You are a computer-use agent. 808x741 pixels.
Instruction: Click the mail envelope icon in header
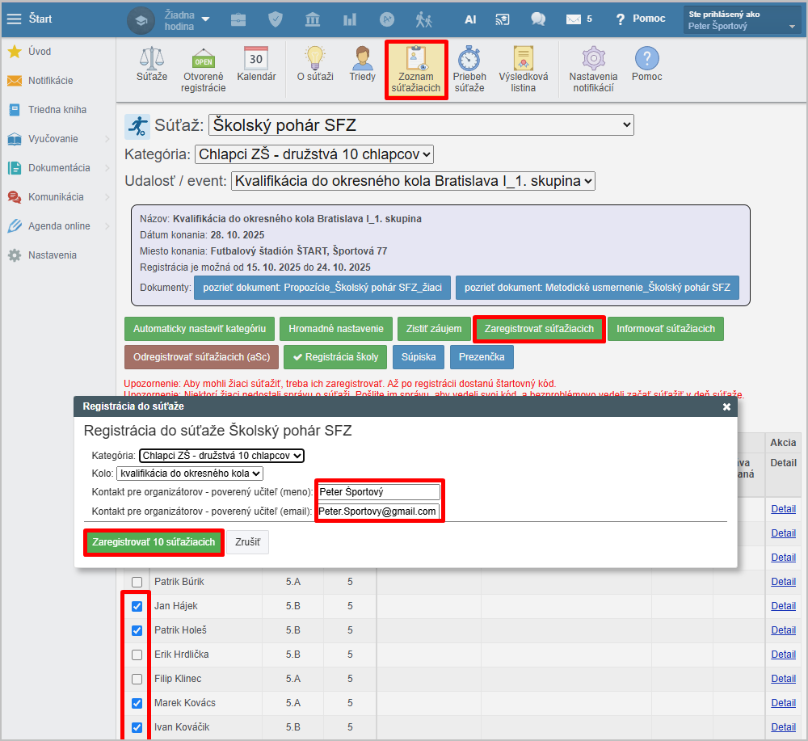[574, 19]
